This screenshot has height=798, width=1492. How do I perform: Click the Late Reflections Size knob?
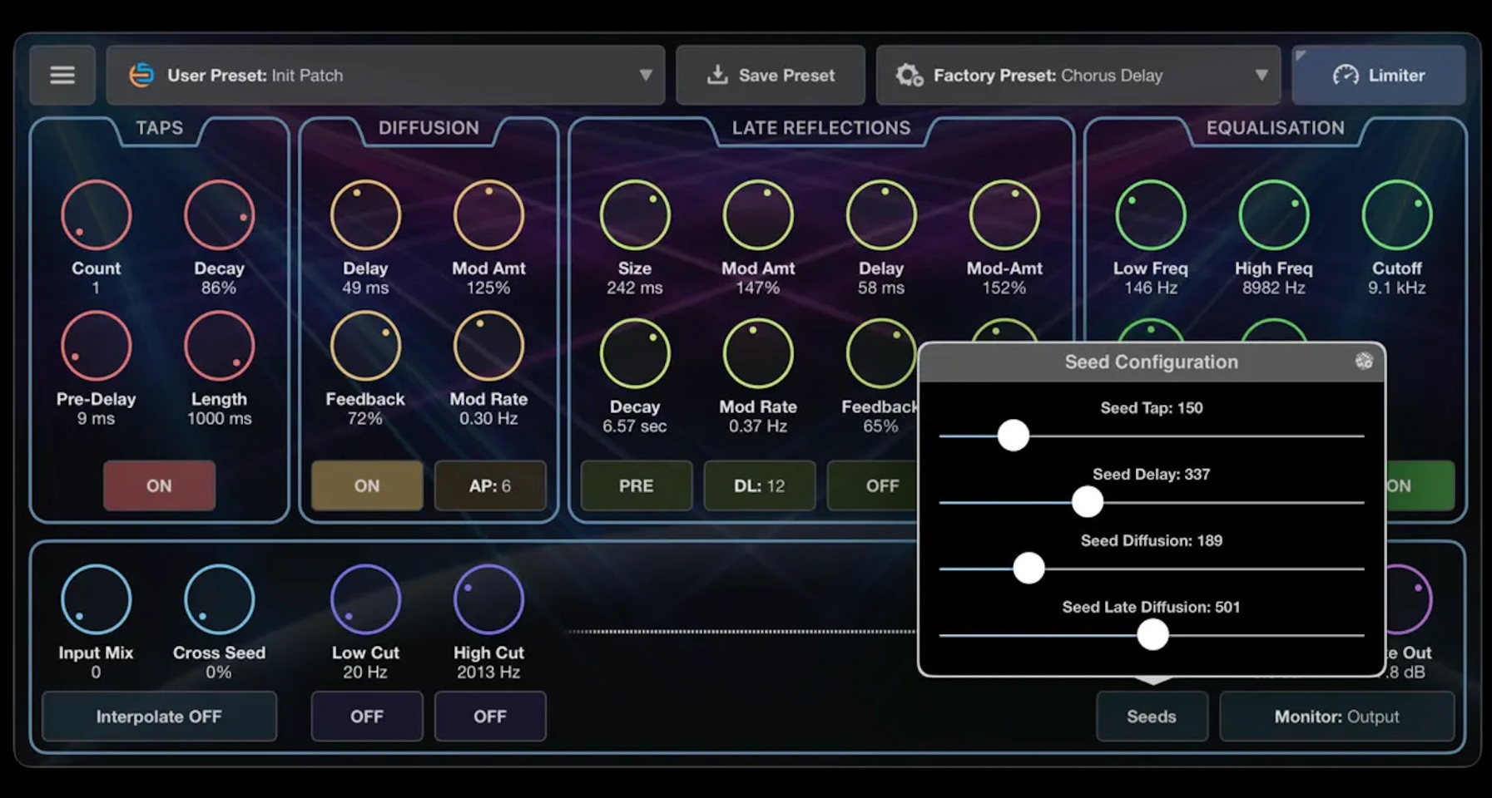coord(635,215)
